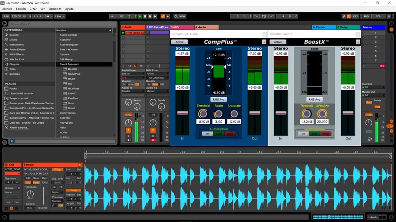Click the transport Stop button
The height and width of the screenshot is (222, 396).
click(x=145, y=16)
